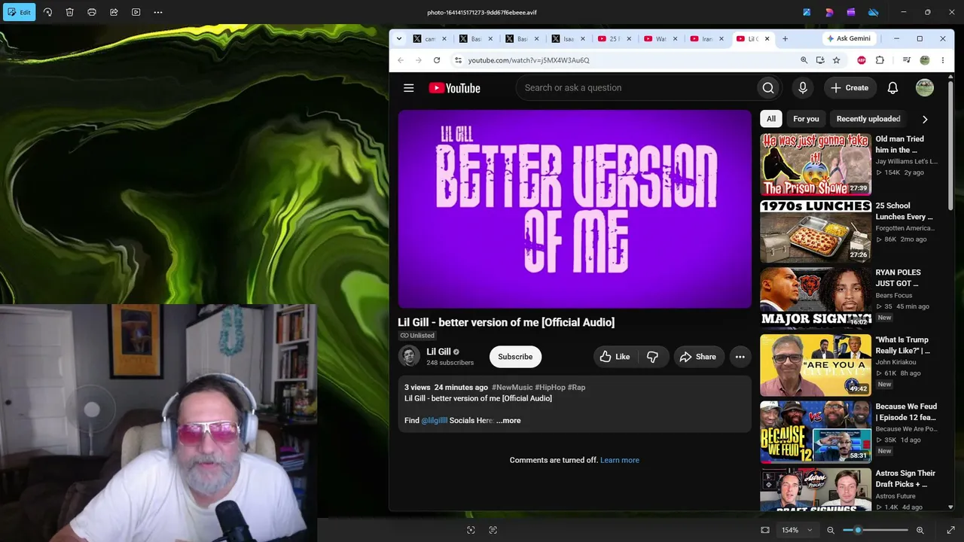Switch to the 'cam' X tab
The image size is (964, 542).
tap(430, 38)
